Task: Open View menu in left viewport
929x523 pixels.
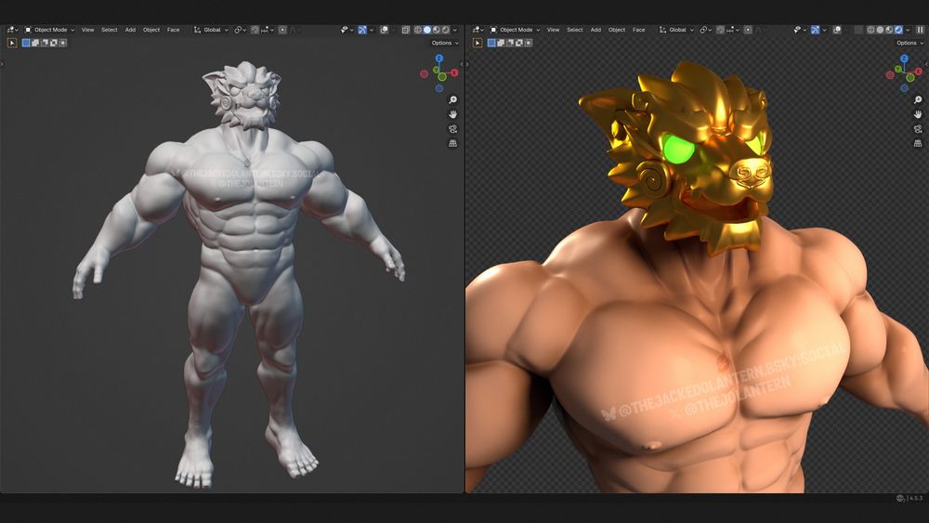Action: click(x=87, y=30)
